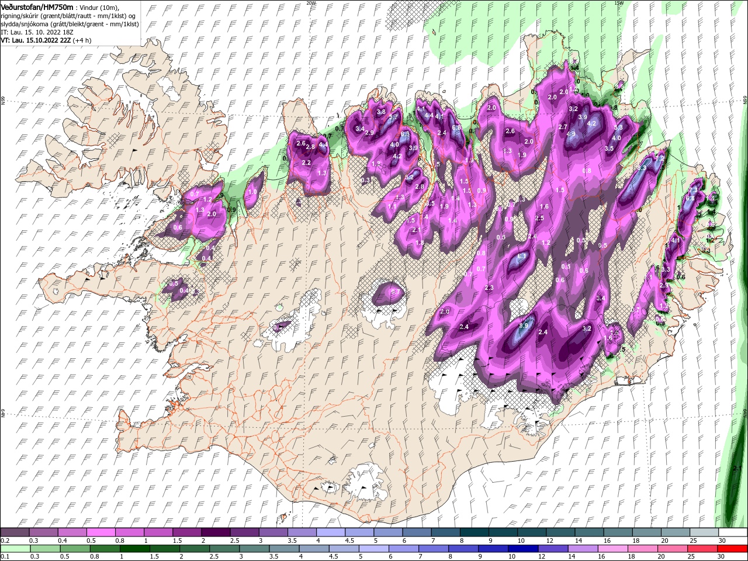Click the 2.2 precipitation value on the map
The image size is (748, 561).
pyautogui.click(x=306, y=162)
